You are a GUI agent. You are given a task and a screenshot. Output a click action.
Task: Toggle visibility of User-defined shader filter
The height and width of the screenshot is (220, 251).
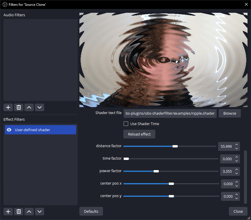coord(9,130)
